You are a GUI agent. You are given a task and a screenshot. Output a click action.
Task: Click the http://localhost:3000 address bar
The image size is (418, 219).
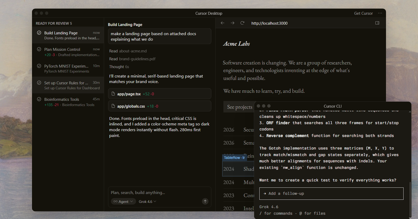point(269,23)
